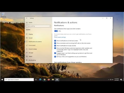
Task: Open the Action Center notification icon
Action: coord(121,80)
